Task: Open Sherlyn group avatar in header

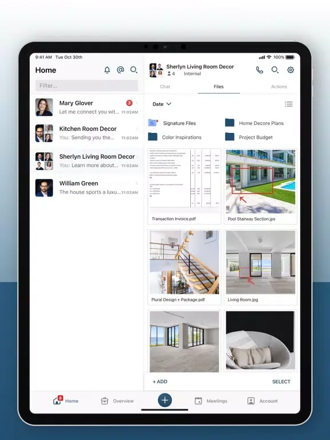Action: tap(156, 70)
